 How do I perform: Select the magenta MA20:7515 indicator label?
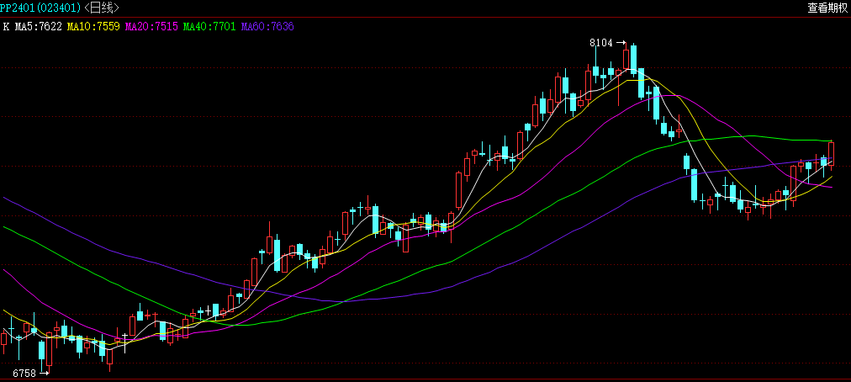[151, 26]
